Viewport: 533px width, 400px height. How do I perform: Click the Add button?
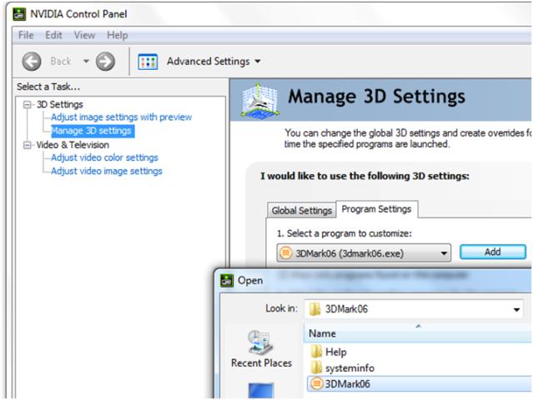tap(493, 252)
